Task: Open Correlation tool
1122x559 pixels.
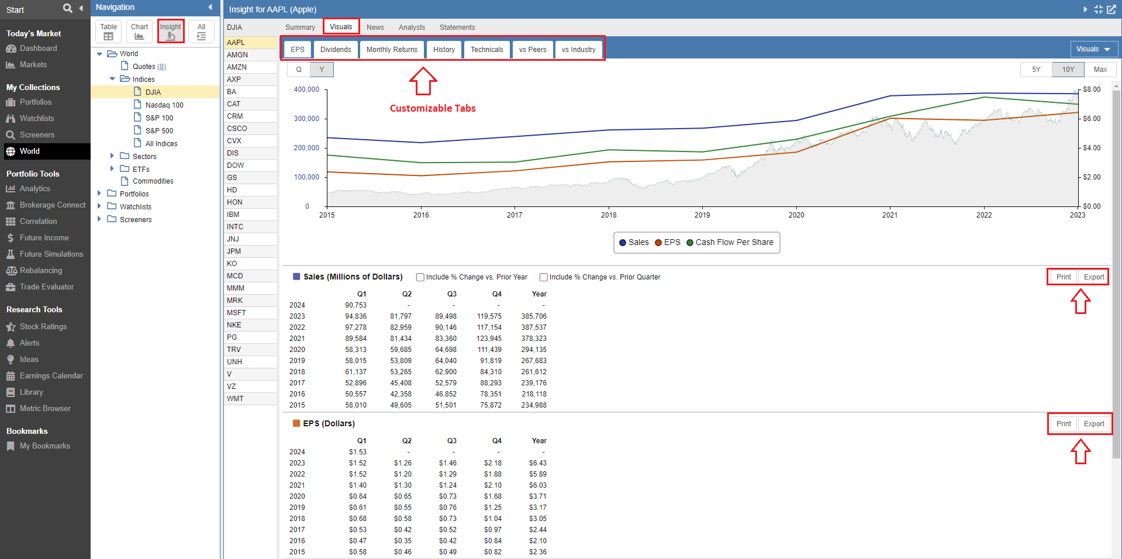Action: 39,222
